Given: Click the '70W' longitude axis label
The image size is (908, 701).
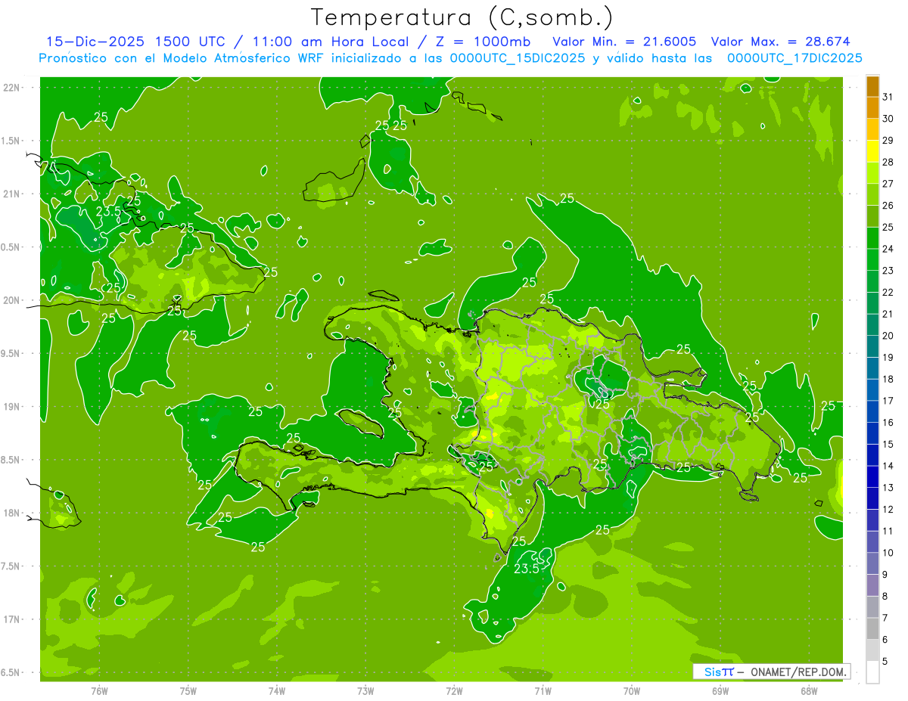Looking at the screenshot, I should coord(631,690).
